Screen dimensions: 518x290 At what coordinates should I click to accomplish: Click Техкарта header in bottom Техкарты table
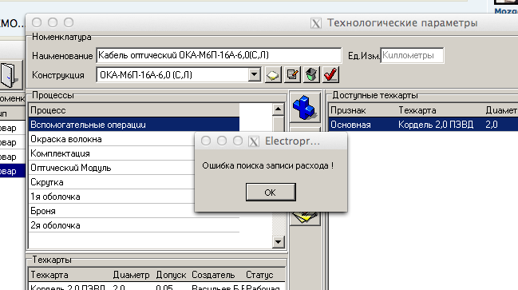click(x=49, y=275)
